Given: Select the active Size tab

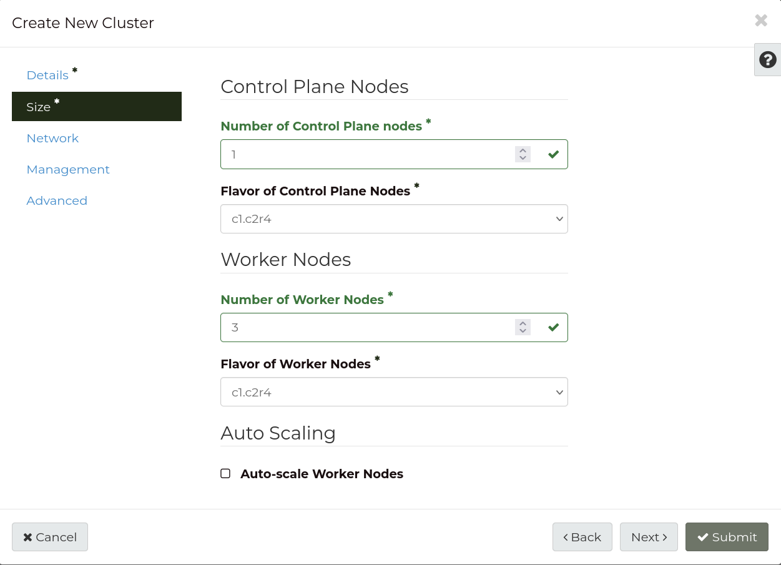Looking at the screenshot, I should pyautogui.click(x=39, y=107).
